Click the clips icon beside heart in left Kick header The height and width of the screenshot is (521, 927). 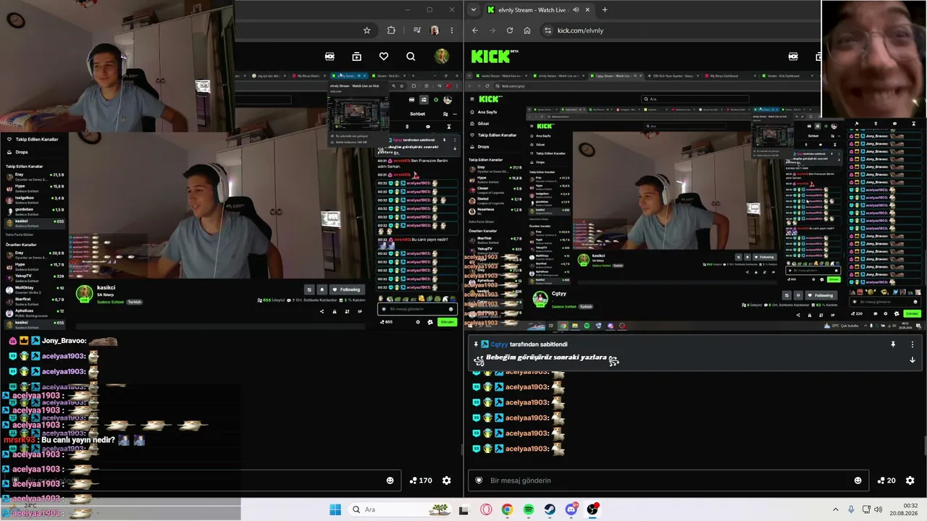coord(356,56)
